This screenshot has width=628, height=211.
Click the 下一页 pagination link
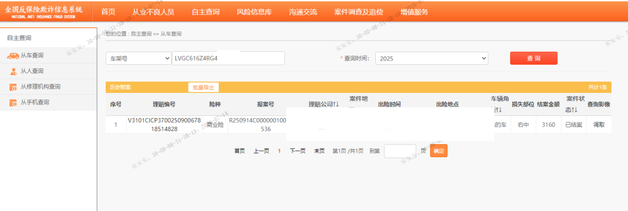(x=298, y=151)
